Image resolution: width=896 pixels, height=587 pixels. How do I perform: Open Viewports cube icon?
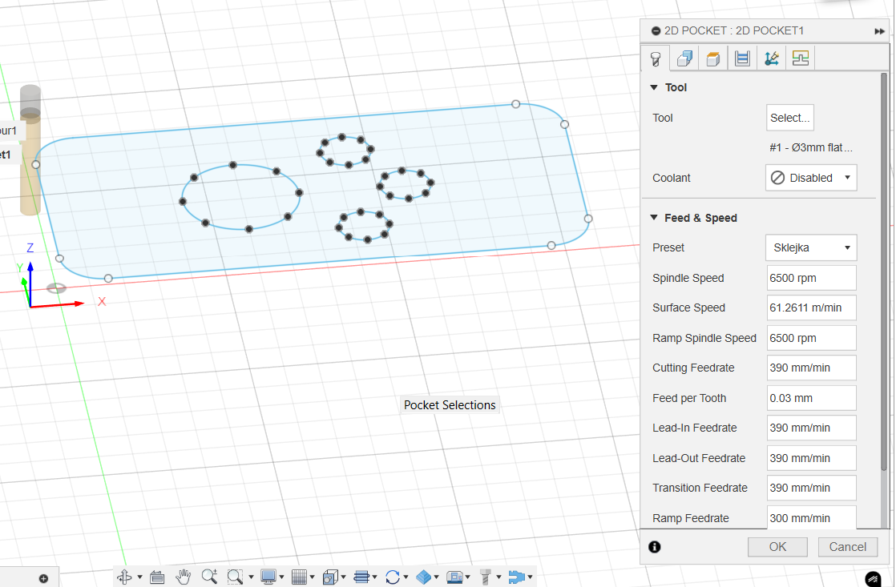click(329, 577)
